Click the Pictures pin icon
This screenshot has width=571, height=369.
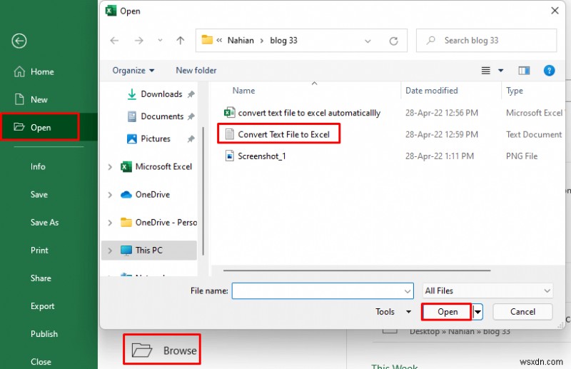click(x=191, y=138)
